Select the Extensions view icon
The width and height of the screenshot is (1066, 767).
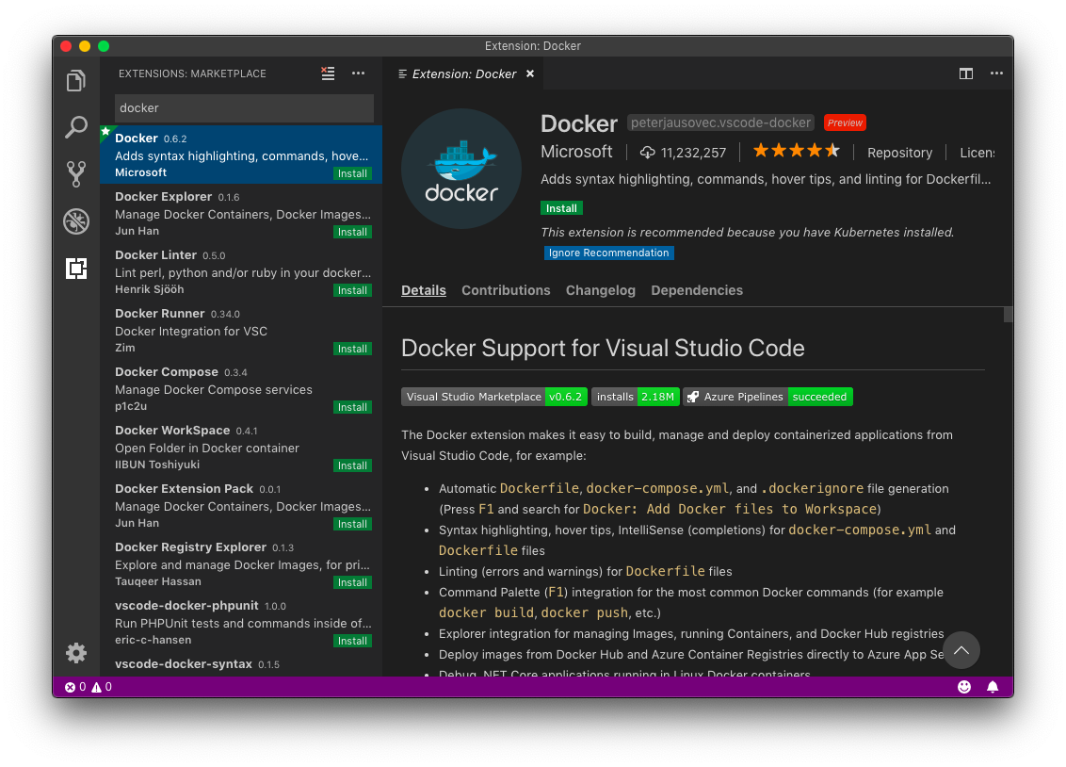tap(76, 268)
